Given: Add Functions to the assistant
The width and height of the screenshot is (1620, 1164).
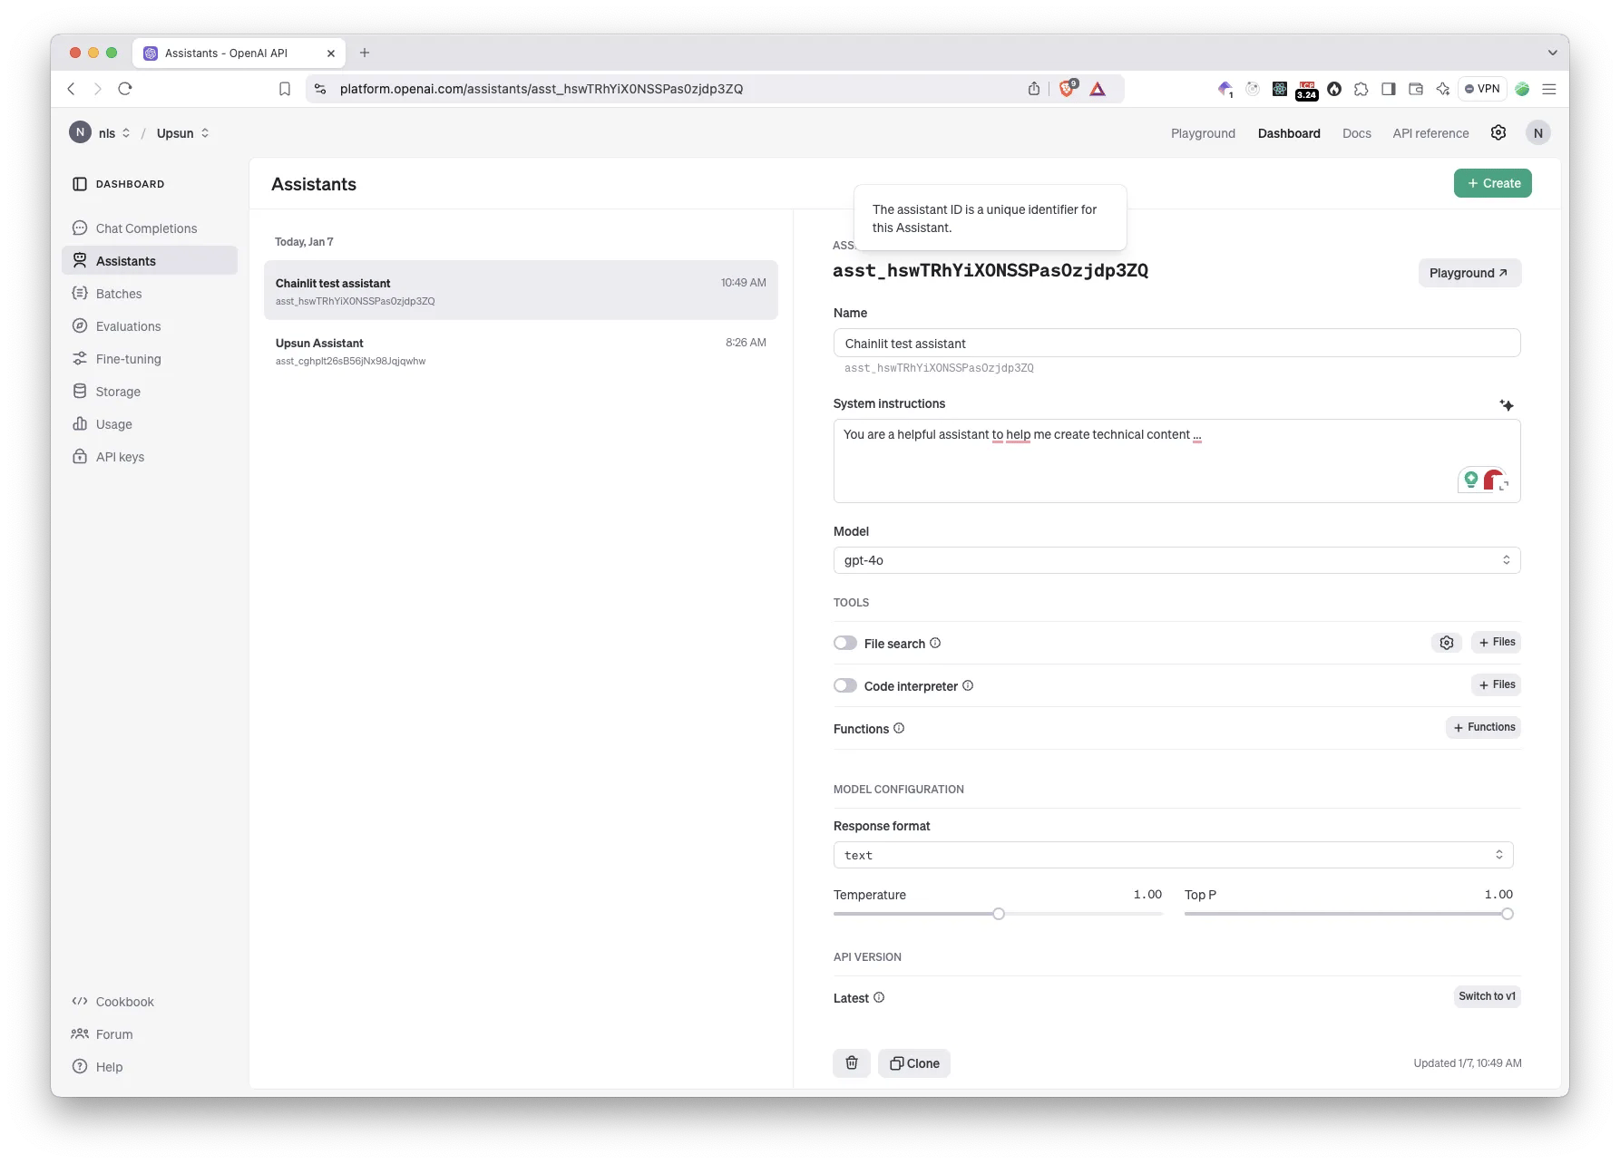Looking at the screenshot, I should [1484, 727].
